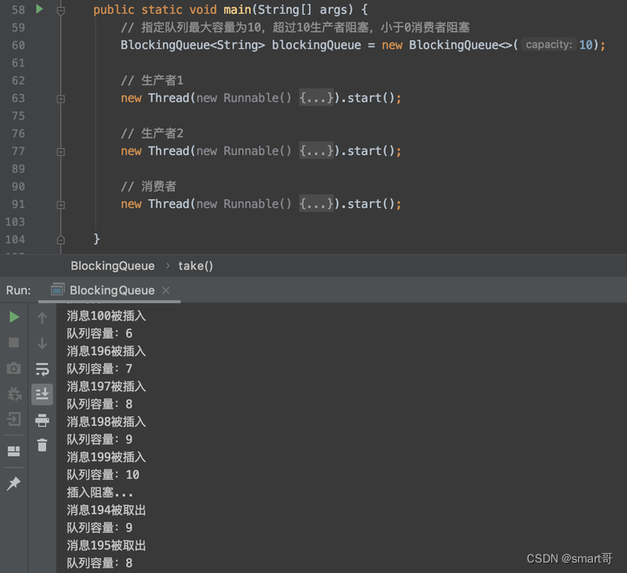Click the comment '// 消费者'
The height and width of the screenshot is (573, 627).
tap(148, 186)
